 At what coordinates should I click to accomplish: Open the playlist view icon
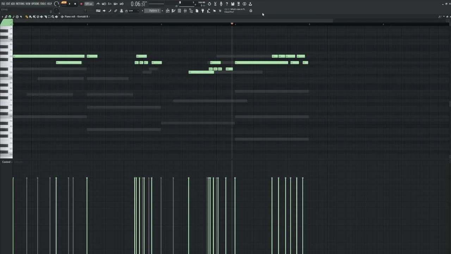[x=168, y=11]
